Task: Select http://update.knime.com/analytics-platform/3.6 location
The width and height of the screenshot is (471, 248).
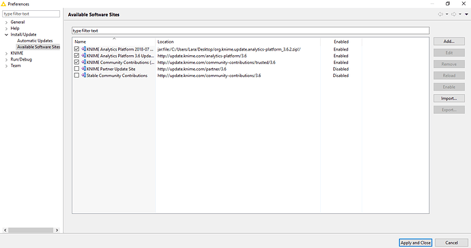Action: click(202, 56)
